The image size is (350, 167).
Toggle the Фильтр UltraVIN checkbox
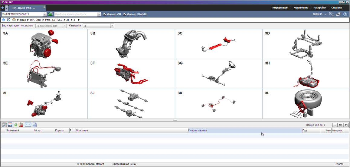(125, 14)
